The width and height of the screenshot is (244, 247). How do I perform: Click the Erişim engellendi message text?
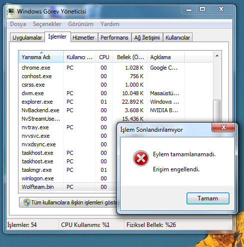176,169
